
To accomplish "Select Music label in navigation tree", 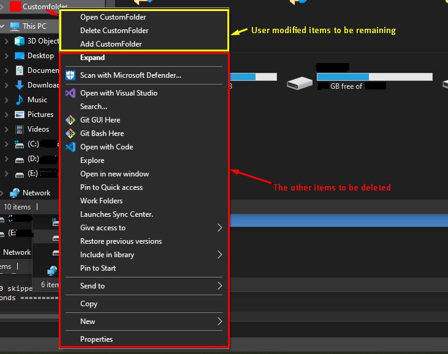I will 37,100.
